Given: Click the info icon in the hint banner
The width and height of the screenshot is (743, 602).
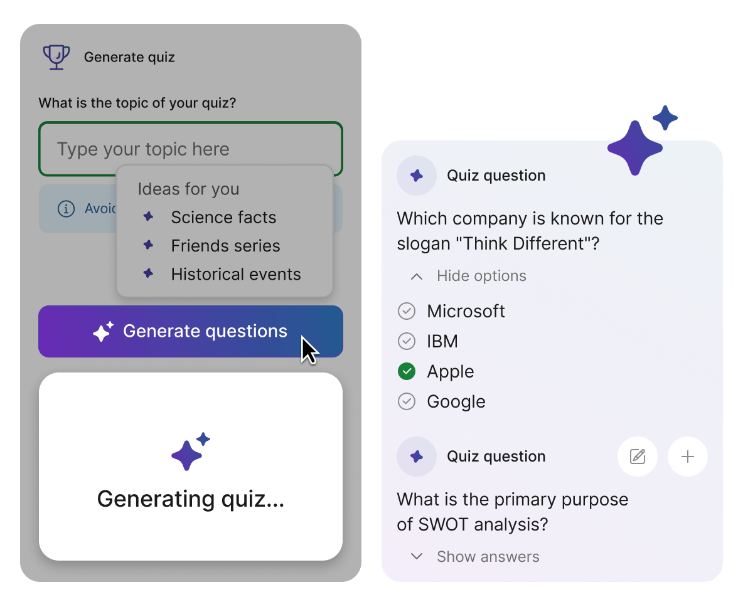Looking at the screenshot, I should 66,209.
